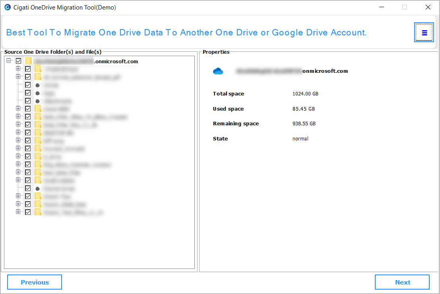Minimize the Cigati OneDrive Migration Tool window
Image resolution: width=440 pixels, height=294 pixels.
coord(381,7)
